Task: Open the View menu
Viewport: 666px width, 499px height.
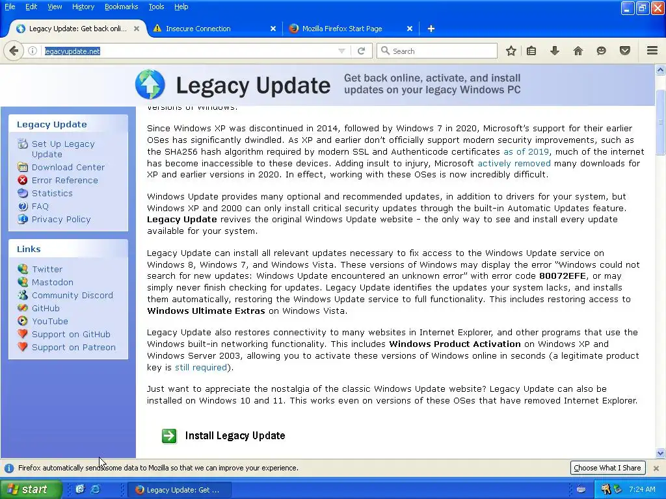Action: coord(55,6)
